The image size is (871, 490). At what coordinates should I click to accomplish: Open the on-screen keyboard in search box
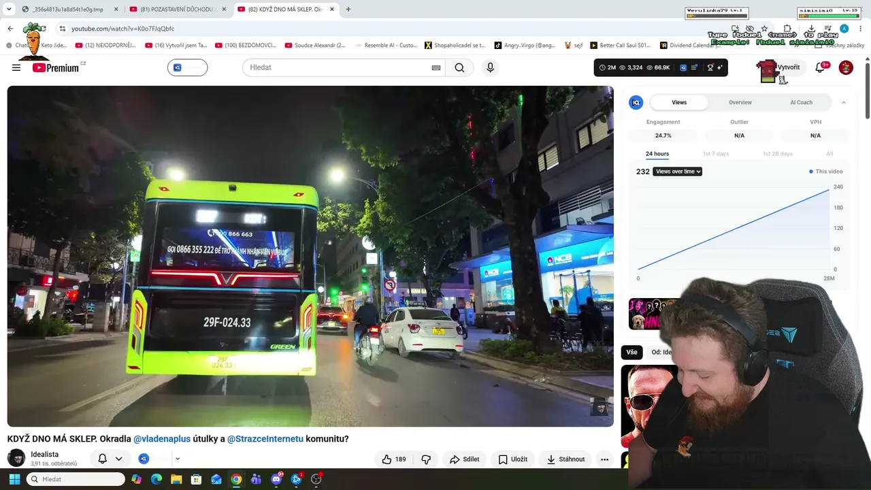click(436, 67)
